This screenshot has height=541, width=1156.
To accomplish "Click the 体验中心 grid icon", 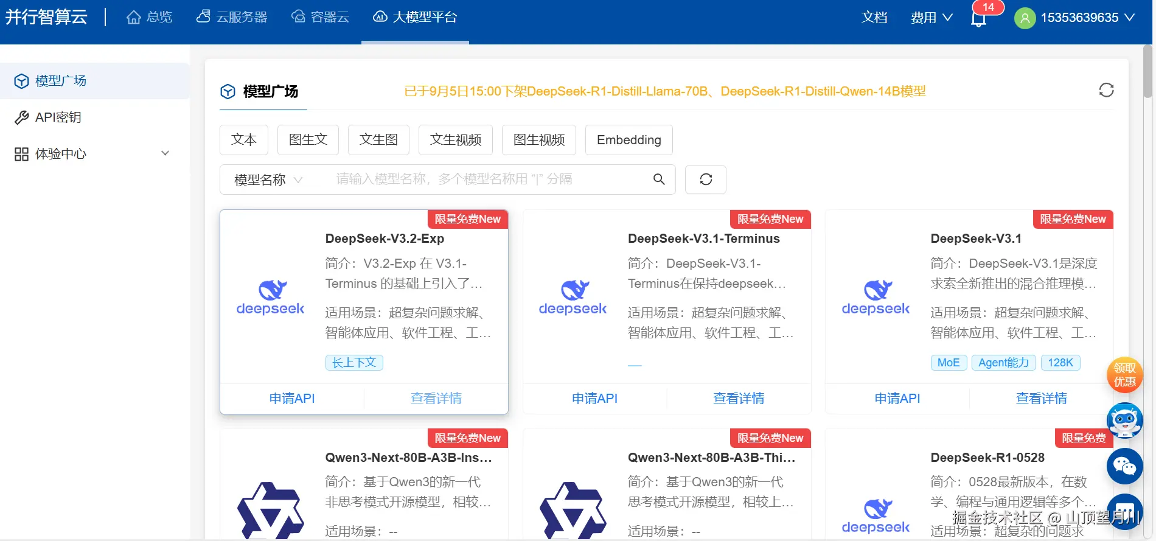I will coord(21,154).
